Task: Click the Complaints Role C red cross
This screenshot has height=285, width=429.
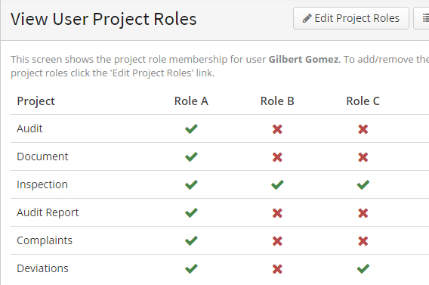Action: pos(363,241)
